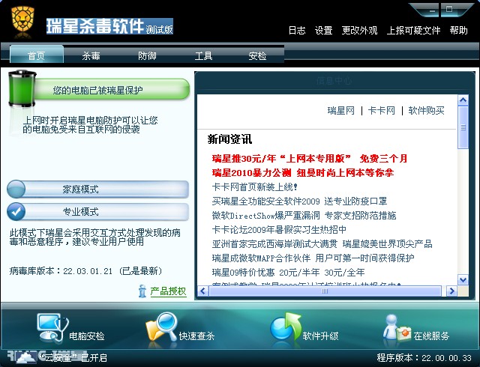Screen dimensions: 480x367
Task: Open the 安检 security check tab
Action: click(257, 55)
